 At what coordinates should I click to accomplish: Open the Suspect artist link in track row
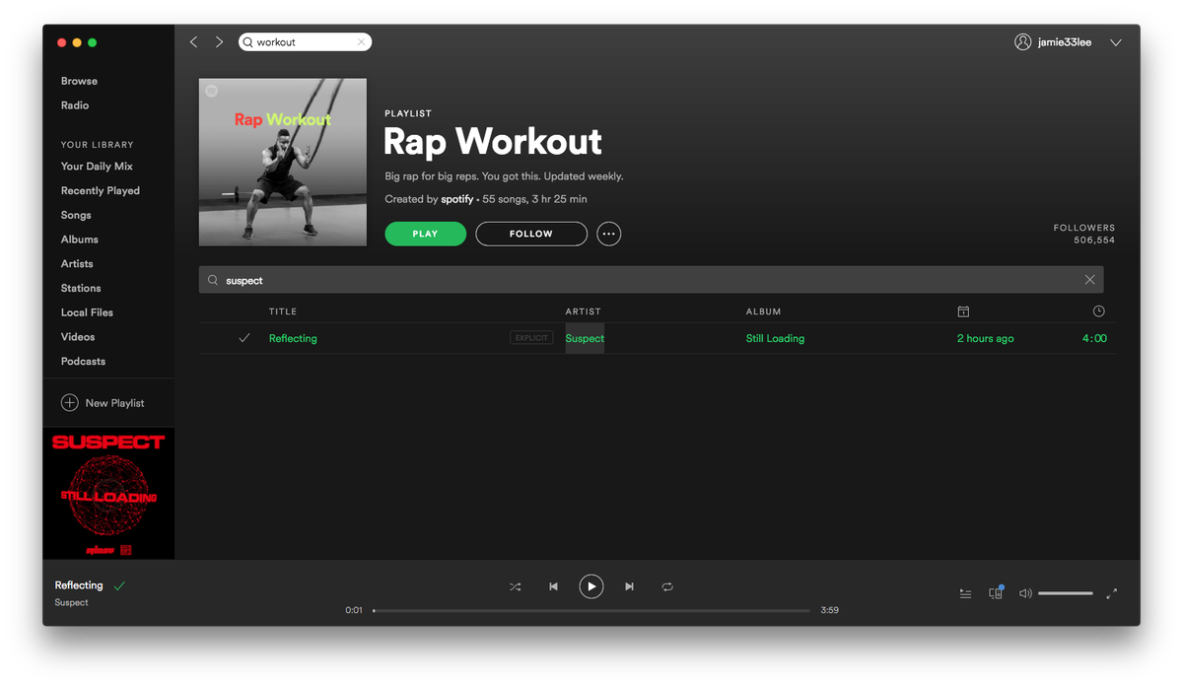coord(585,338)
